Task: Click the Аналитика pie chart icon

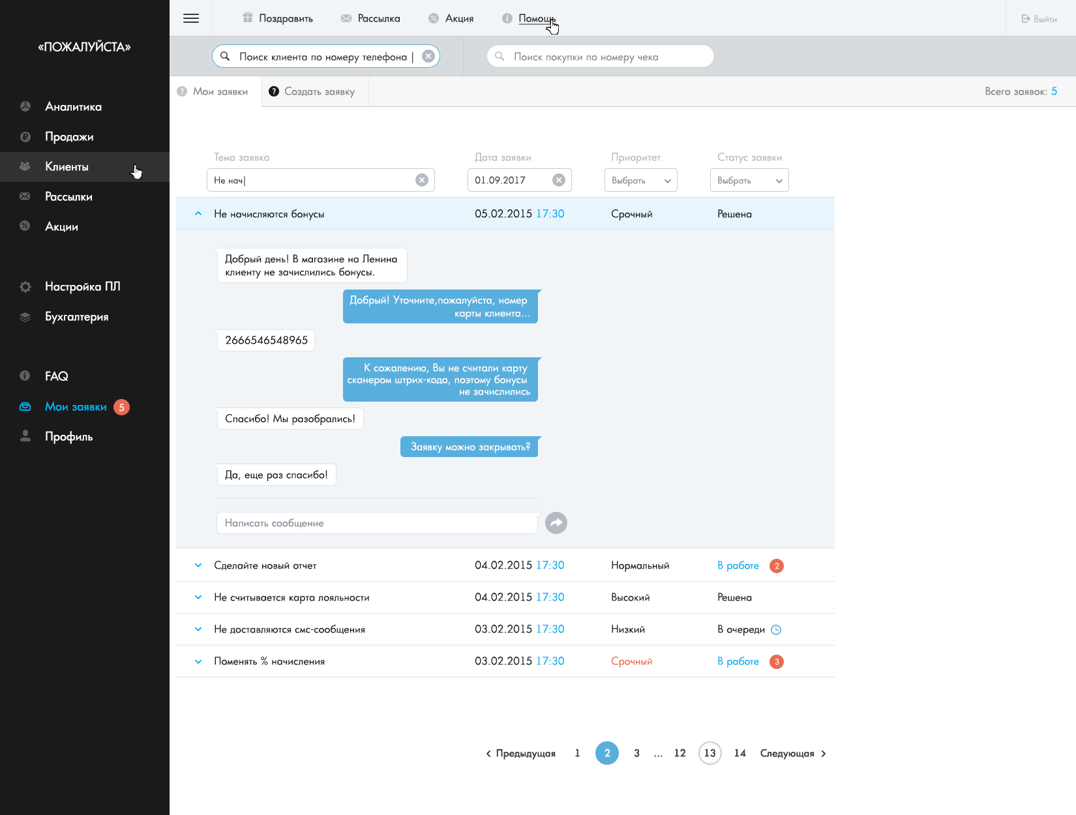Action: (x=25, y=106)
